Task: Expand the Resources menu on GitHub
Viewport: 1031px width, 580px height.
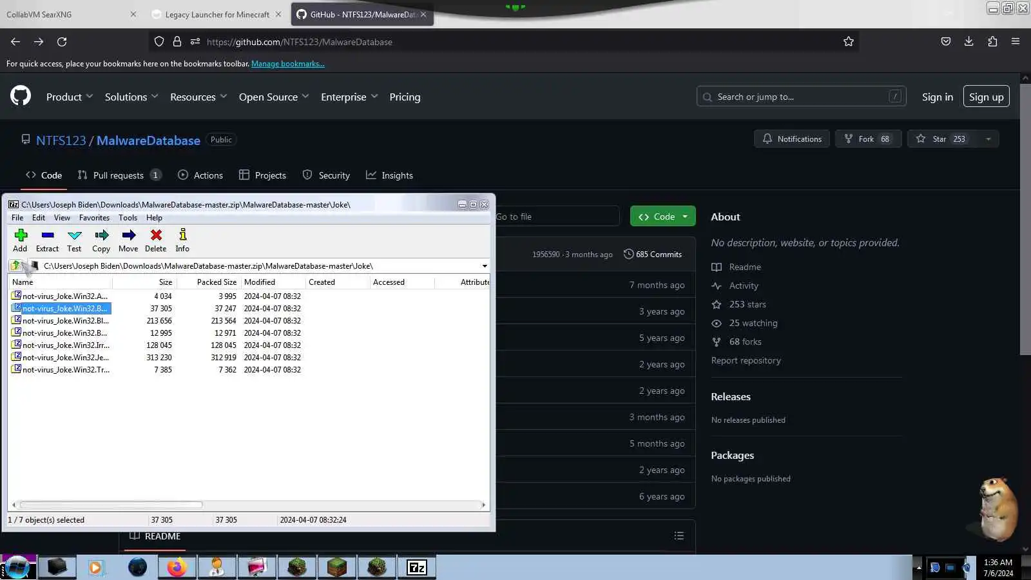Action: pos(198,97)
